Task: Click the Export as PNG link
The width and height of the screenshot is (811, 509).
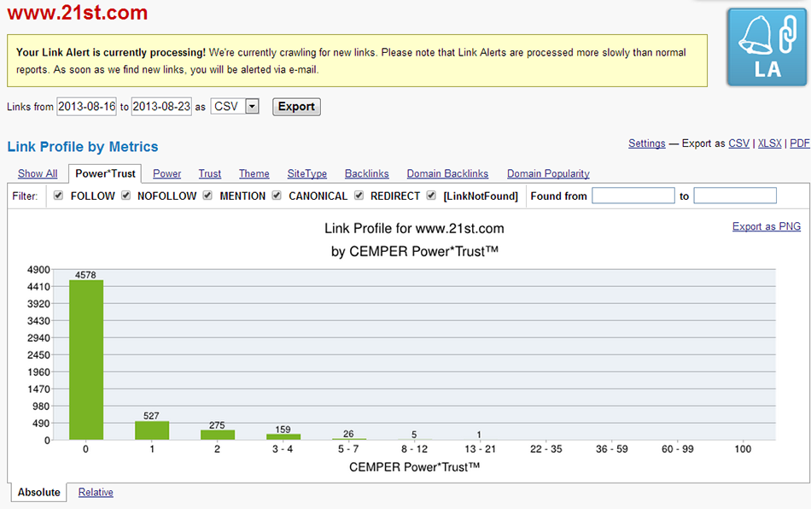Action: coord(766,226)
